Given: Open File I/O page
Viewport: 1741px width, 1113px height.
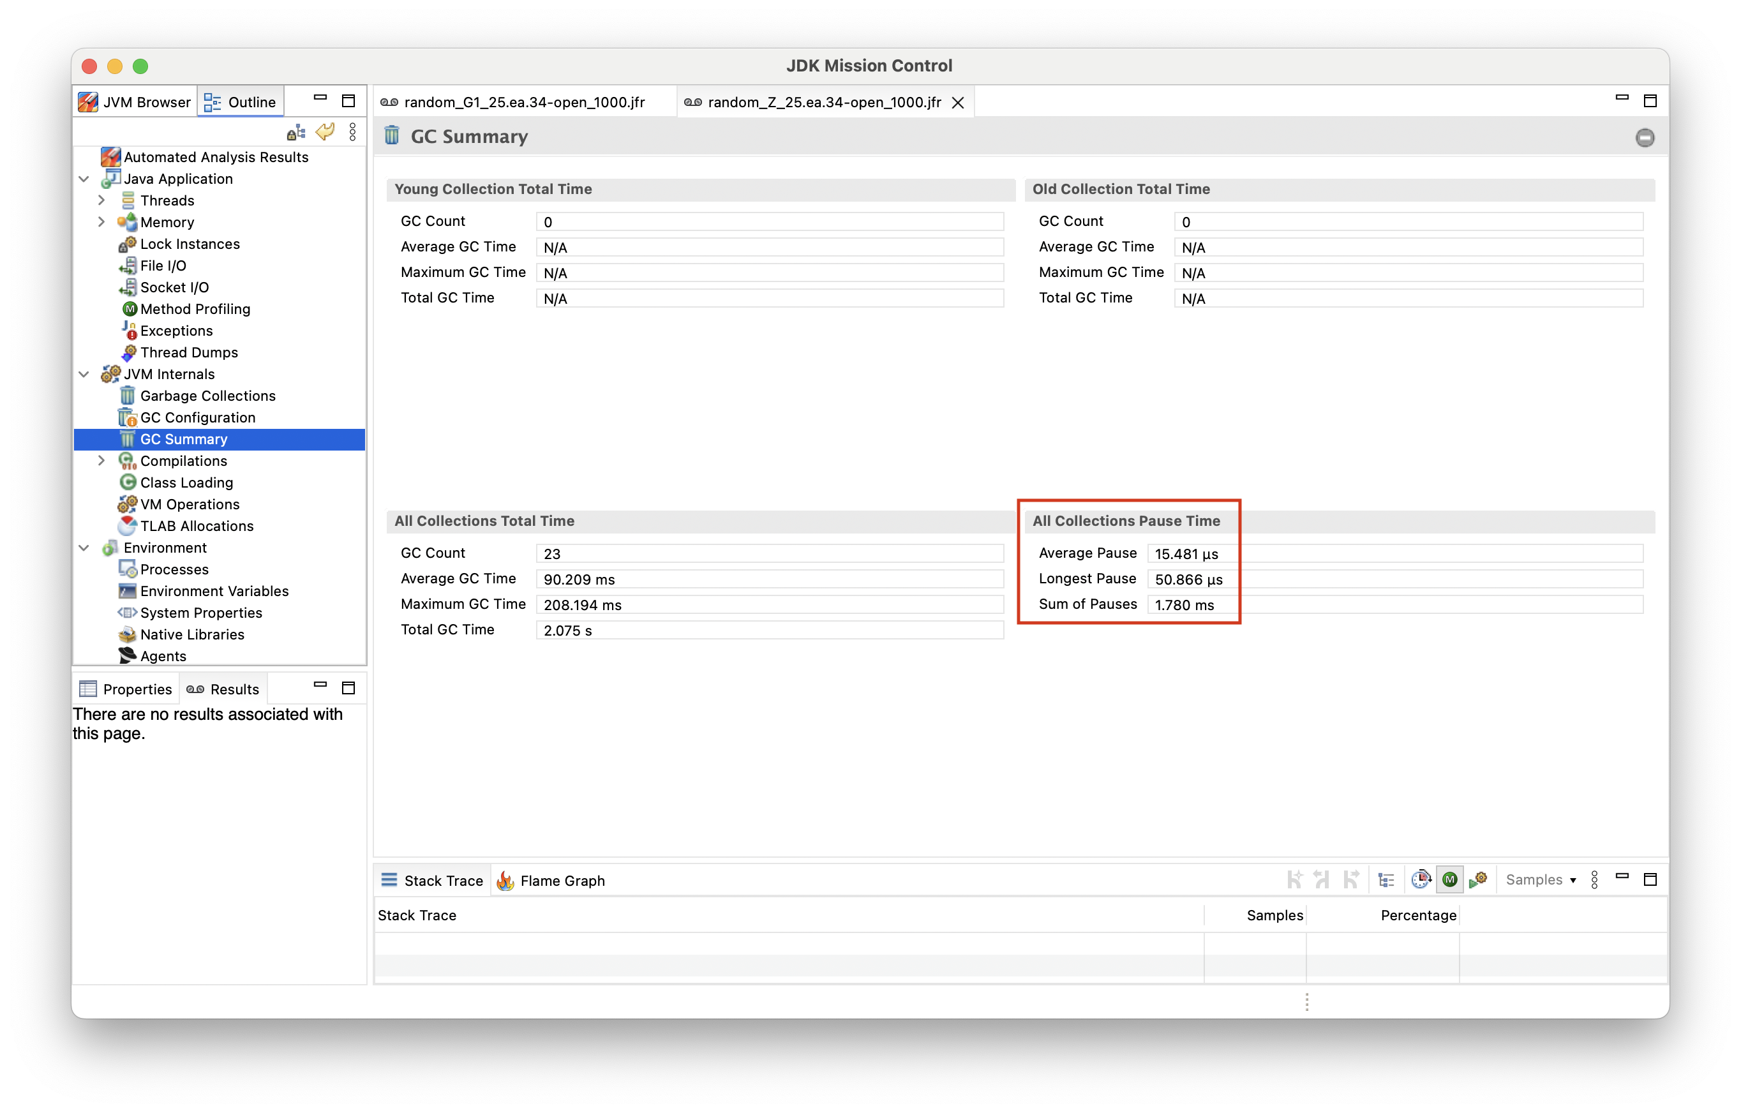Looking at the screenshot, I should [163, 265].
